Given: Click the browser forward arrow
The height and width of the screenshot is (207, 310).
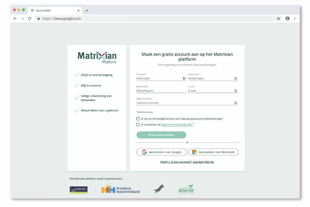Looking at the screenshot, I should (22, 19).
